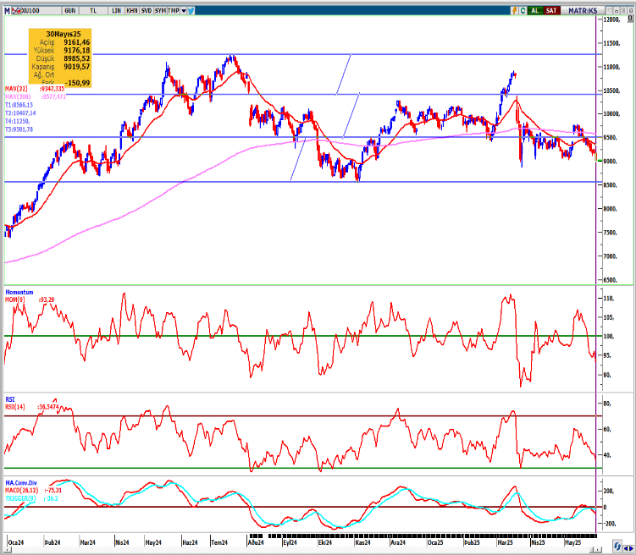Click the T1:8566,15 trend label
The height and width of the screenshot is (555, 636).
click(19, 105)
